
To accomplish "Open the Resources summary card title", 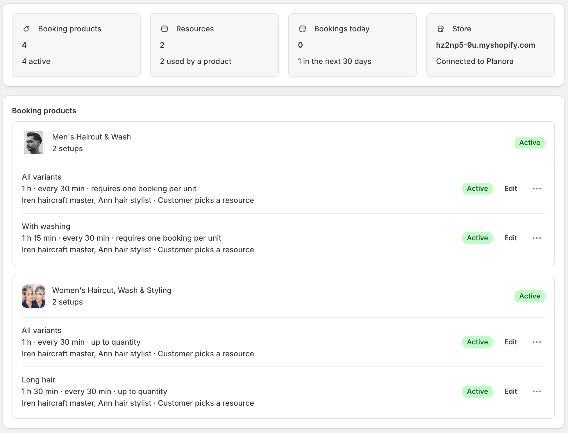I will pos(195,29).
